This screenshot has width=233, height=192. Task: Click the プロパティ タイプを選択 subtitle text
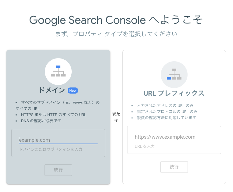(x=116, y=34)
